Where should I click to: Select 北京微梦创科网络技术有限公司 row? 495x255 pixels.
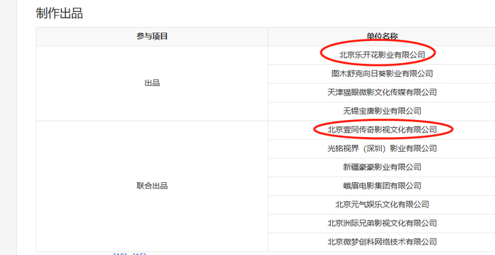[381, 242]
